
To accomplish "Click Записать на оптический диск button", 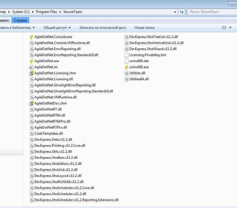I will pos(103,28).
